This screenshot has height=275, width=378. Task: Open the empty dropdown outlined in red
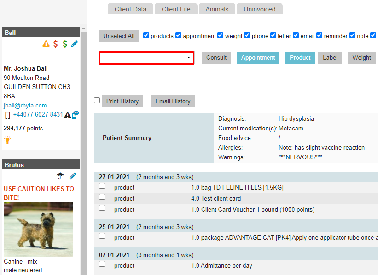[x=146, y=58]
